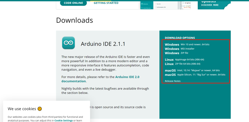Download Windows Win 10 and newer 64 bits

tap(187, 44)
